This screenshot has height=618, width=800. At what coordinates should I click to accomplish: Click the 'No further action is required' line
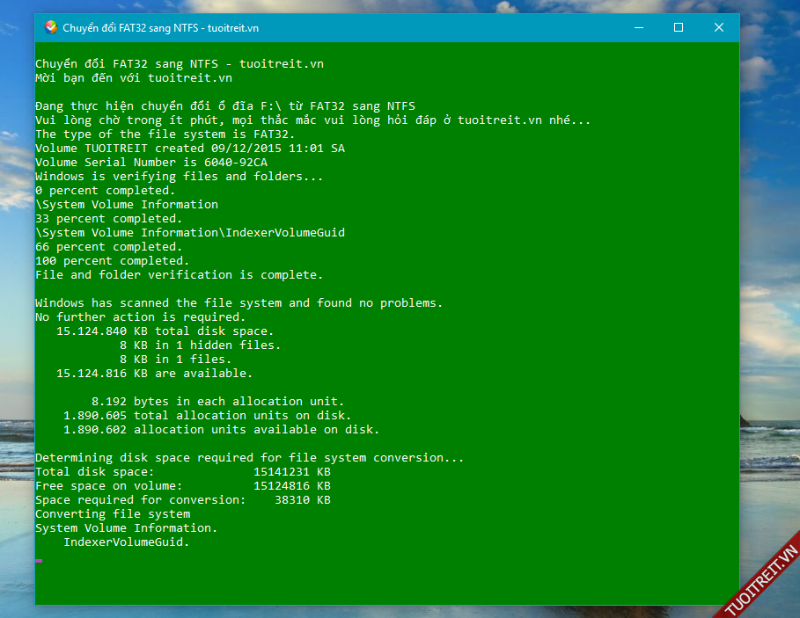tap(140, 317)
